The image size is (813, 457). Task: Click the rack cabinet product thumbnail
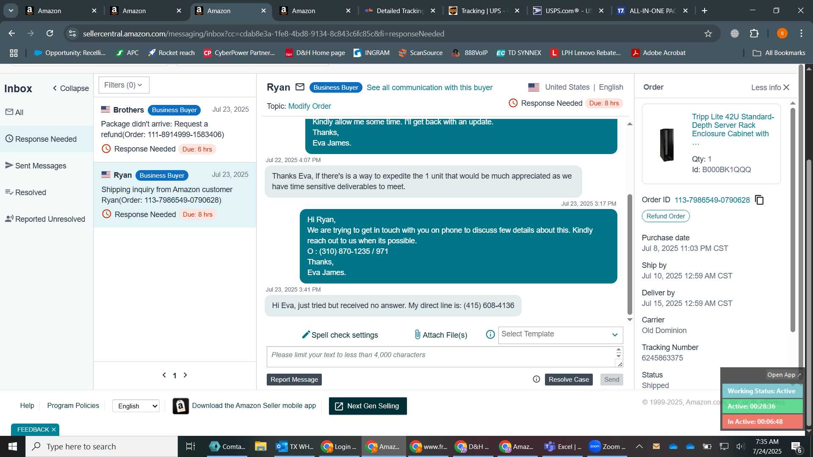[x=667, y=145]
